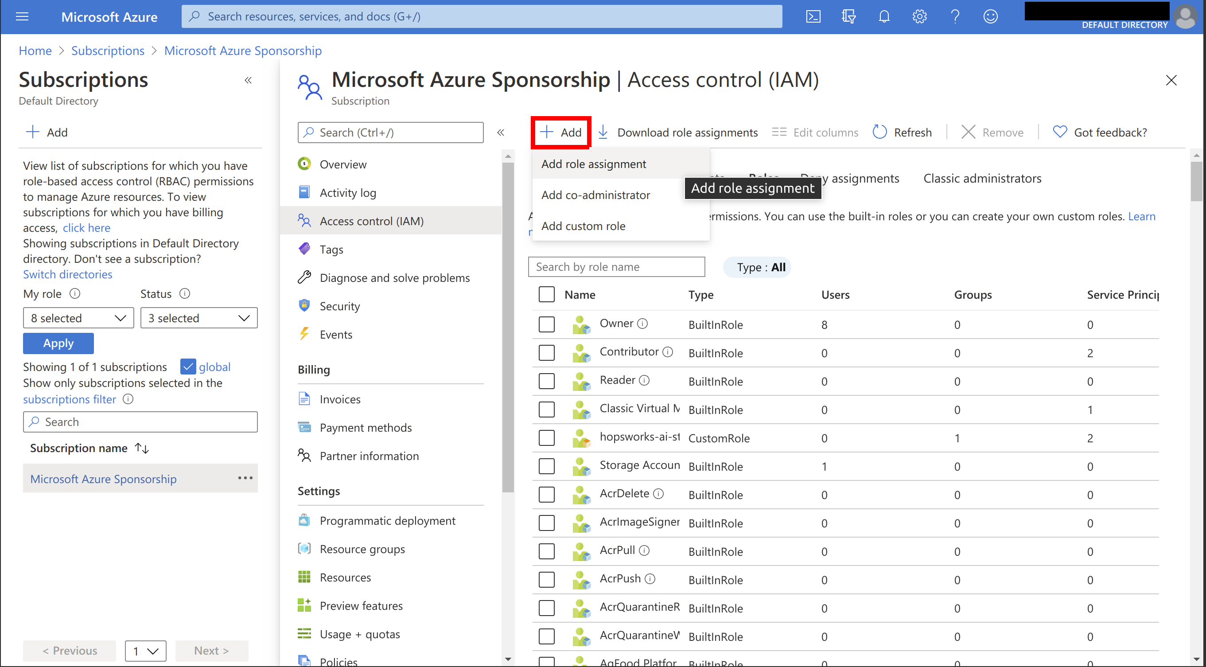Screen dimensions: 1206x667
Task: Check the Owner role checkbox
Action: pyautogui.click(x=546, y=324)
